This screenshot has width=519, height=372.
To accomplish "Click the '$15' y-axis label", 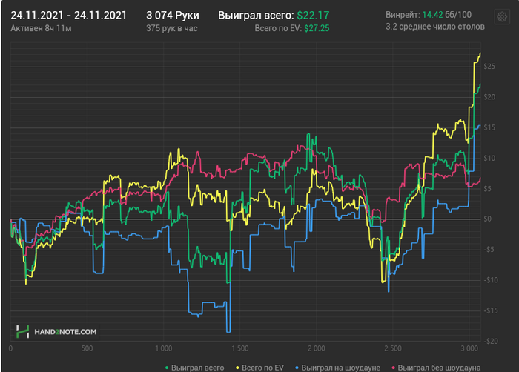I will click(x=489, y=127).
